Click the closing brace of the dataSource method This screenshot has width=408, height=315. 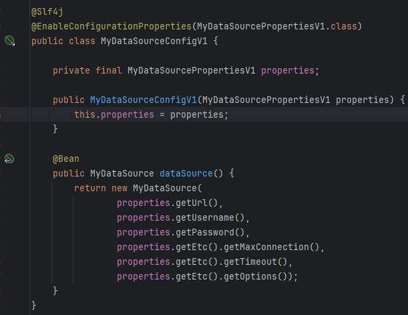tap(55, 290)
